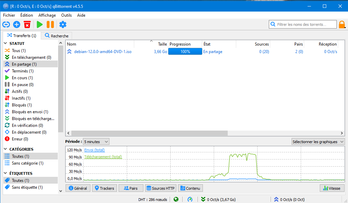This screenshot has height=203, width=348.
Task: Click the 100% progress bar of debian torrent
Action: pos(185,52)
